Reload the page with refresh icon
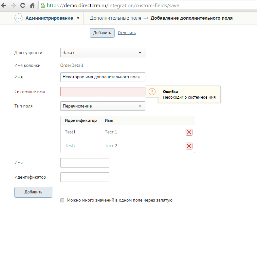 tap(23, 6)
